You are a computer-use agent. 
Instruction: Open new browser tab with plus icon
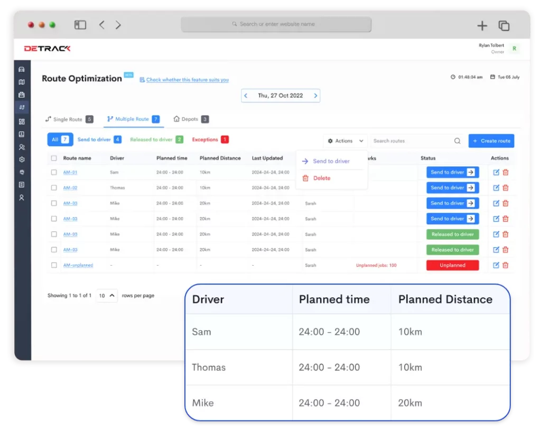[482, 26]
